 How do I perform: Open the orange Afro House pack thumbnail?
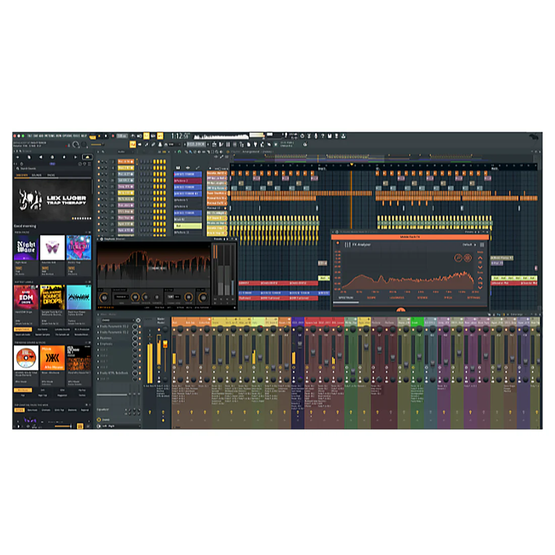pos(52,358)
